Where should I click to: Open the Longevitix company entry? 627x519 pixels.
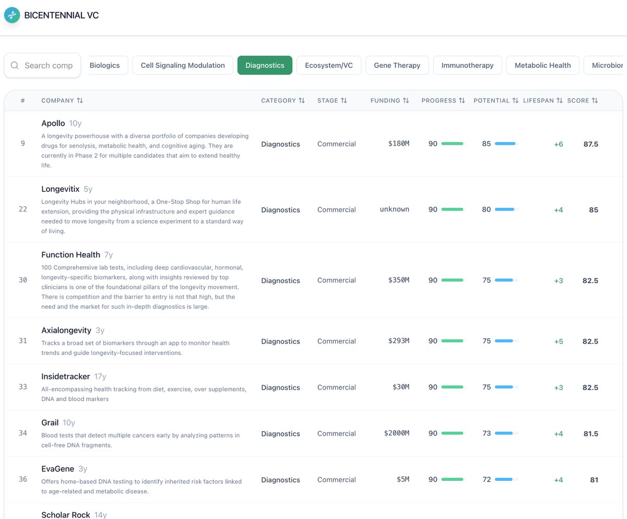61,189
